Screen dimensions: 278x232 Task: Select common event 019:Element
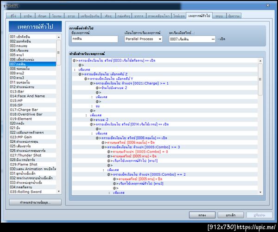coord(32,119)
